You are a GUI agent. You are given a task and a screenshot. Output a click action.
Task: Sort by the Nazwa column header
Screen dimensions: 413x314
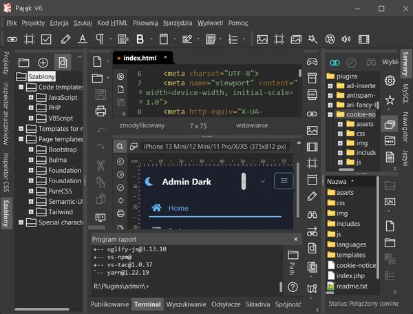(x=350, y=182)
